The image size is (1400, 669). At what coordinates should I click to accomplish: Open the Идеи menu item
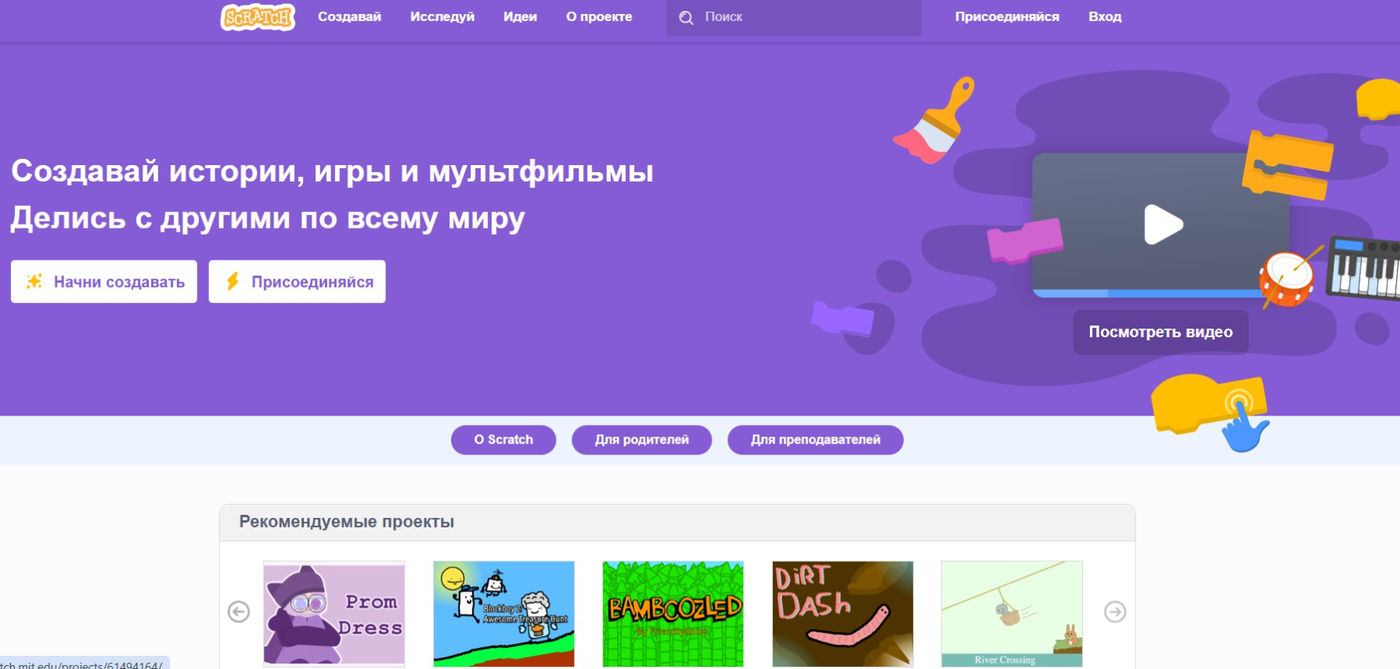coord(520,16)
